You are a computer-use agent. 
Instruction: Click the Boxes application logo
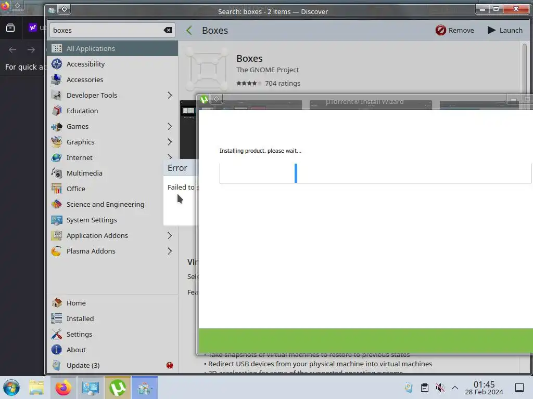(207, 69)
